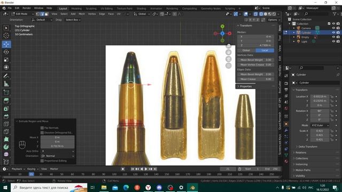Select the Poly Build tool
The height and width of the screenshot is (192, 342).
click(6, 139)
